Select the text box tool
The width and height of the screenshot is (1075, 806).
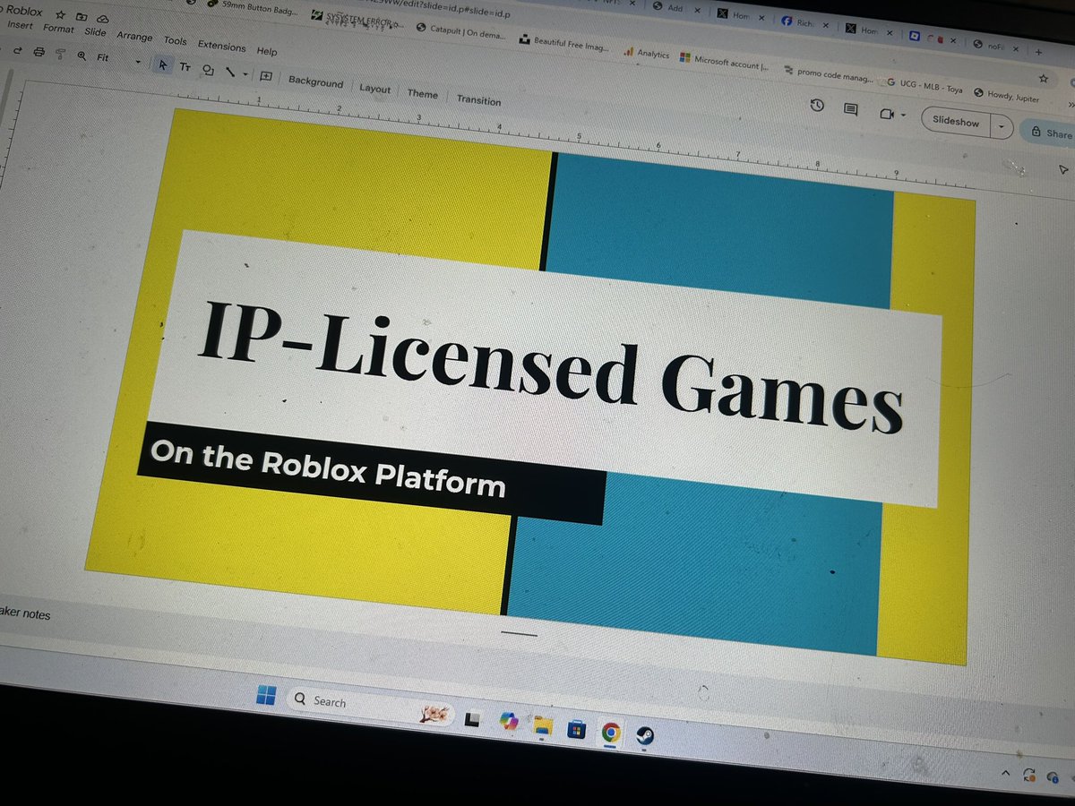pyautogui.click(x=185, y=65)
